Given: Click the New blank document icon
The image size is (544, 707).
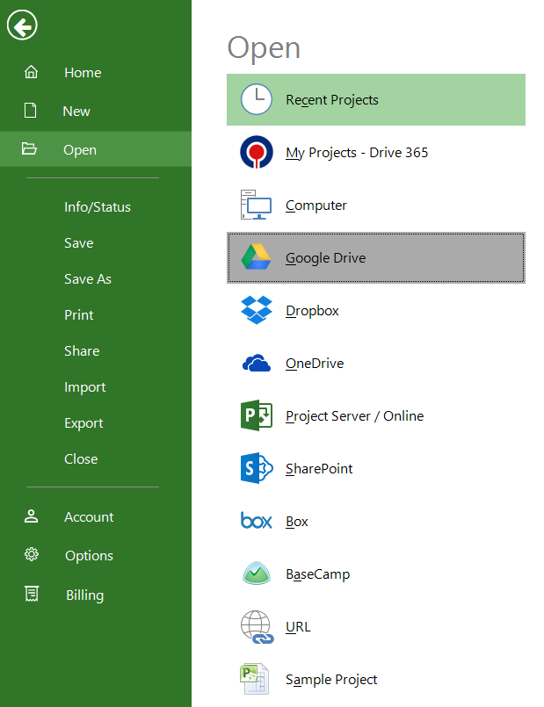Looking at the screenshot, I should coord(30,111).
